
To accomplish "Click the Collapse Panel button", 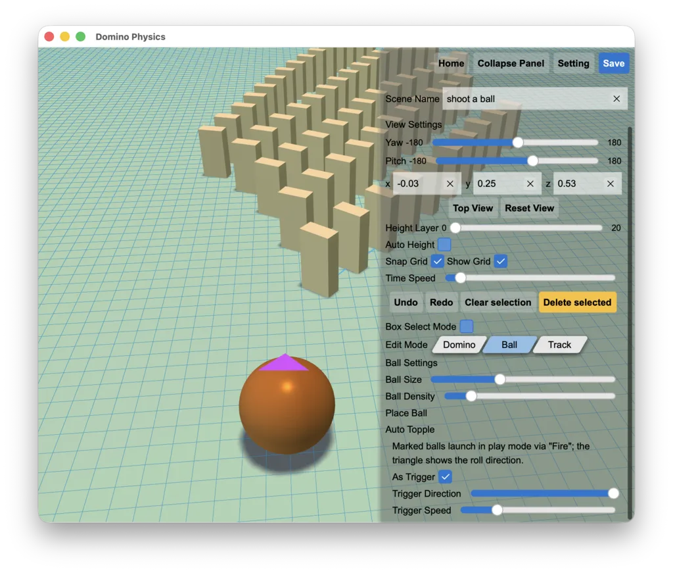I will pos(511,64).
